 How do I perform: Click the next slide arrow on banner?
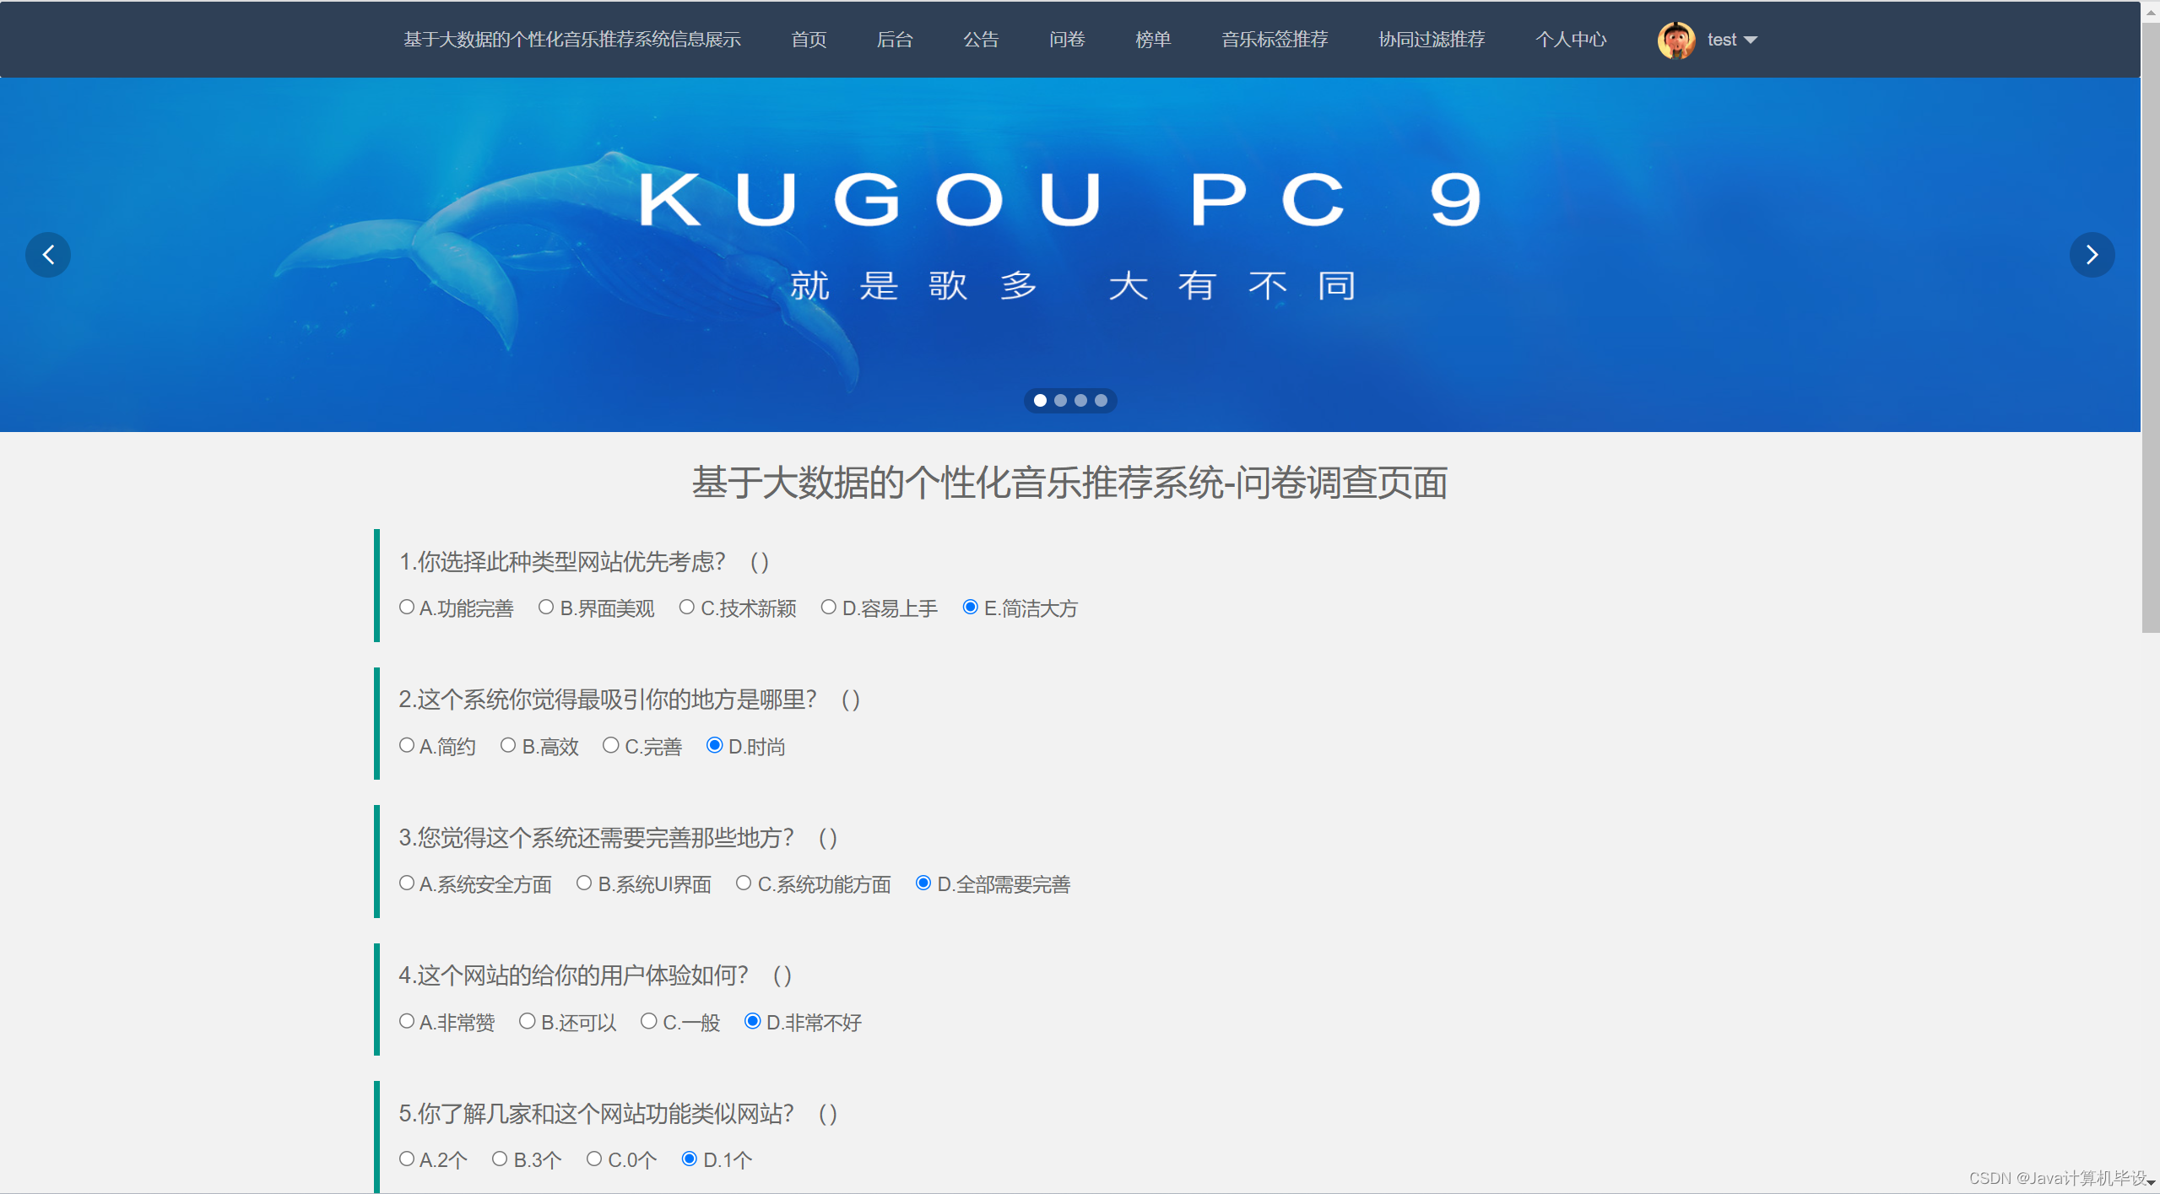tap(2092, 255)
